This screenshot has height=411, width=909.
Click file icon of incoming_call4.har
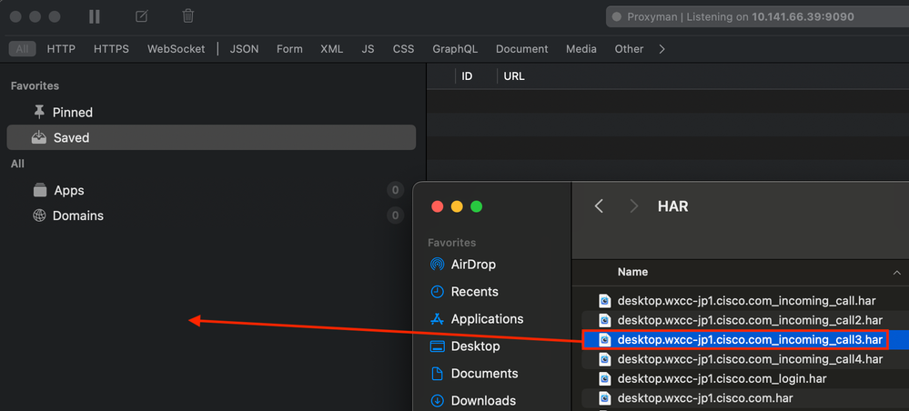[605, 359]
